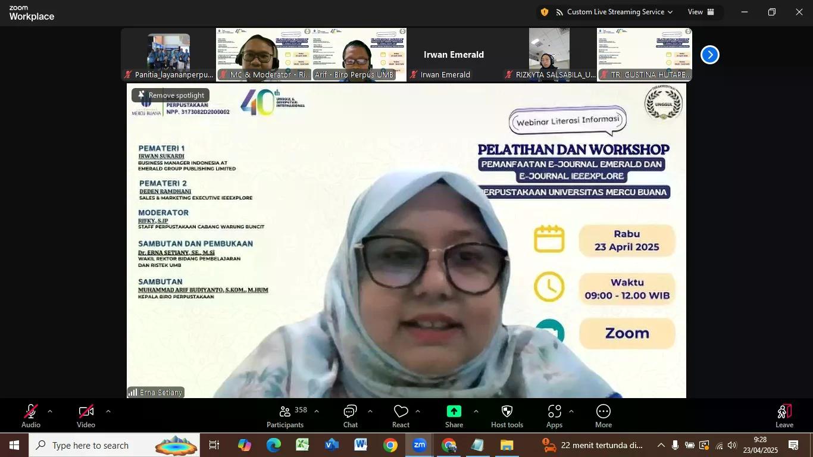Click the green Share screen button
Viewport: 813px width, 457px height.
pyautogui.click(x=454, y=416)
